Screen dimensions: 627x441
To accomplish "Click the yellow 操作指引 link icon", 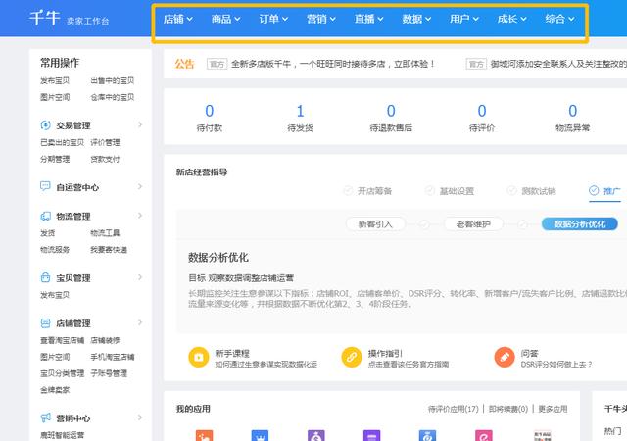I will (x=352, y=357).
